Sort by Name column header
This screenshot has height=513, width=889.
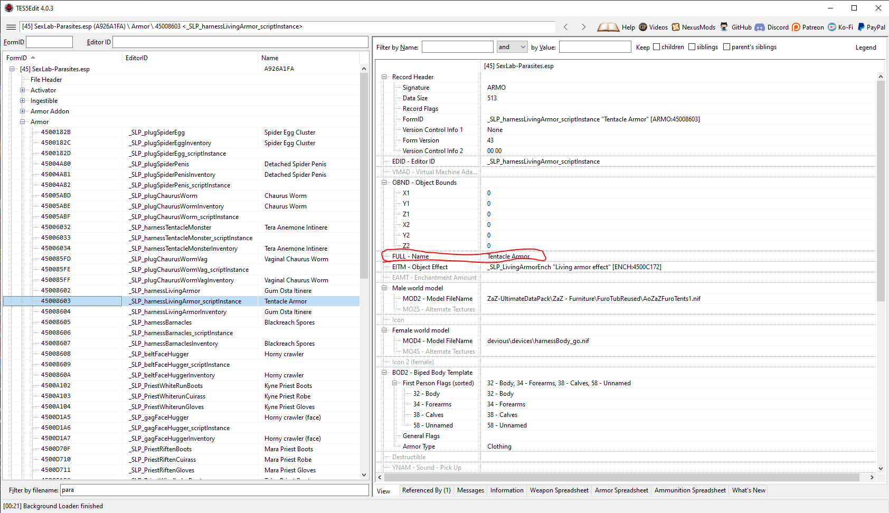pyautogui.click(x=308, y=58)
